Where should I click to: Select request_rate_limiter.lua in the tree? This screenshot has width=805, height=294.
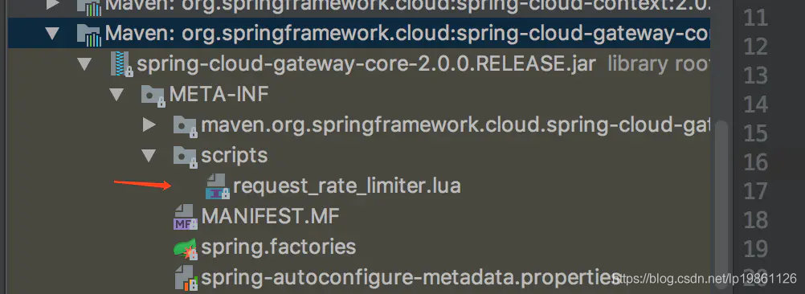347,186
